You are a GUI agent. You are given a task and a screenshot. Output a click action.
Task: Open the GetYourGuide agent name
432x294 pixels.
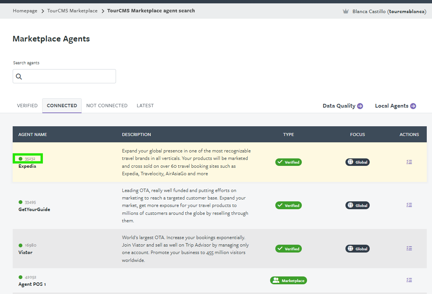coord(34,210)
